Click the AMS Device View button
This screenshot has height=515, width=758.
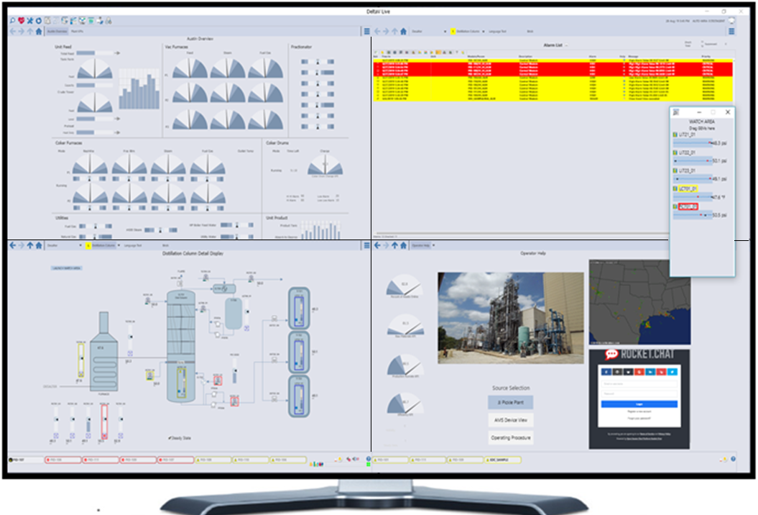[511, 420]
